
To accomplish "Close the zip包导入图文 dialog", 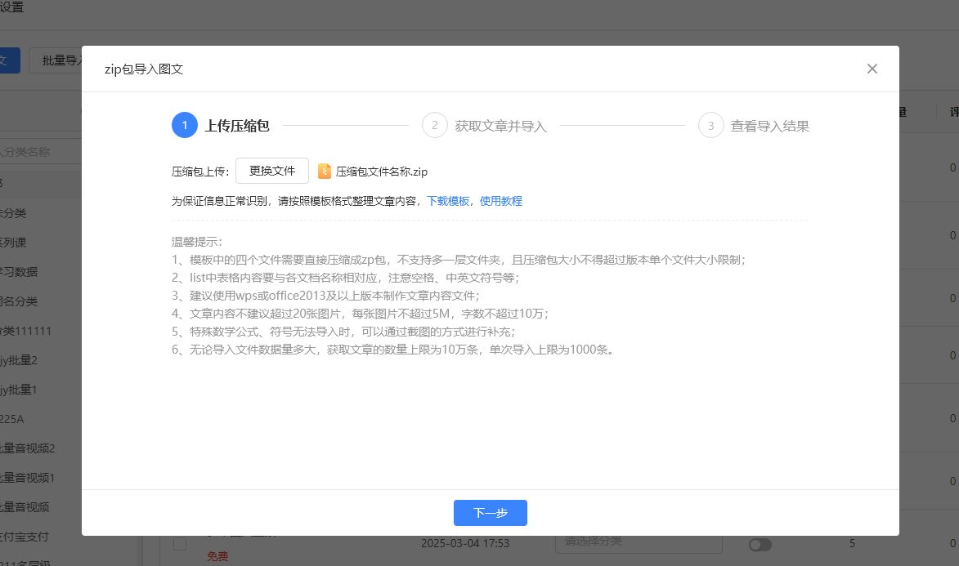I will [872, 69].
